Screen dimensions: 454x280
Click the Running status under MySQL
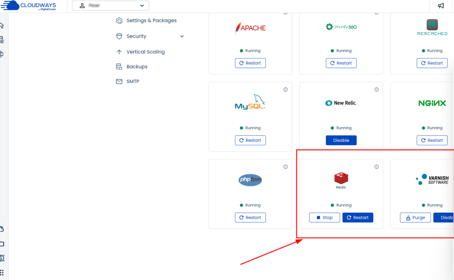tap(250, 128)
